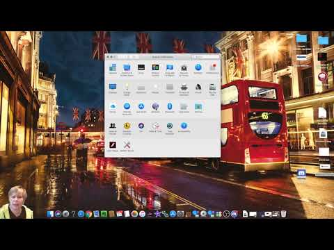The width and height of the screenshot is (334, 250).
Task: Open Network preferences
Action: [155, 106]
